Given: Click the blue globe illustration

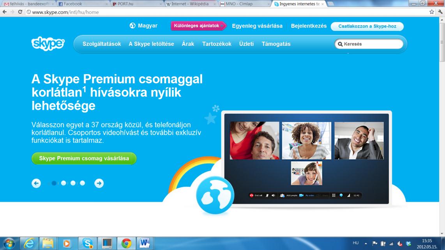Looking at the screenshot, I should click(215, 195).
